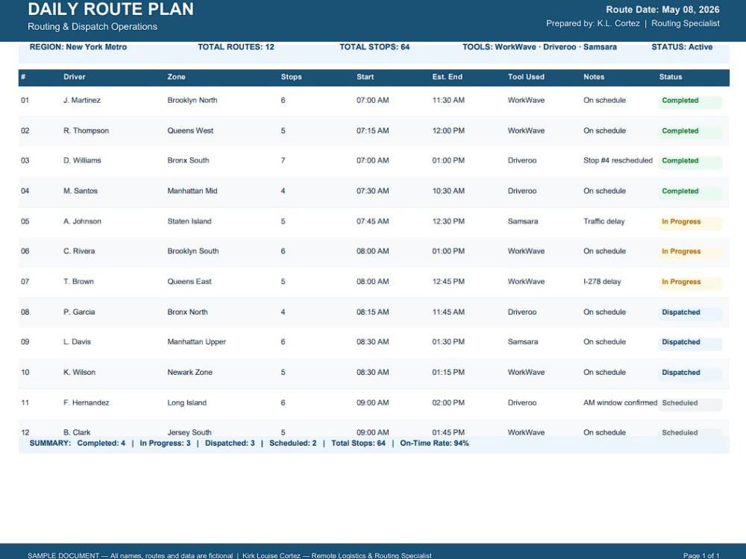Click the Staten Island zone cell
Screen dimensions: 746x559
point(189,221)
